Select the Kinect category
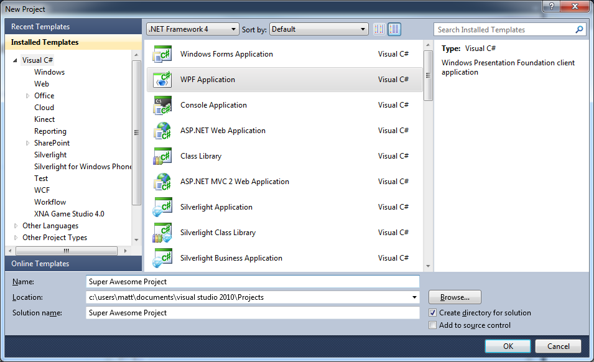 coord(44,119)
